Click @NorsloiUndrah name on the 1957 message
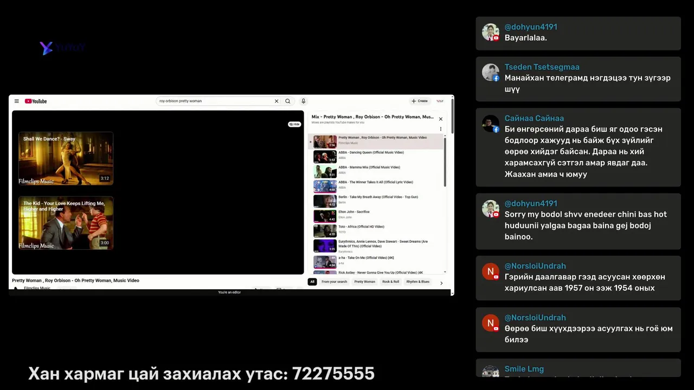 tap(535, 266)
